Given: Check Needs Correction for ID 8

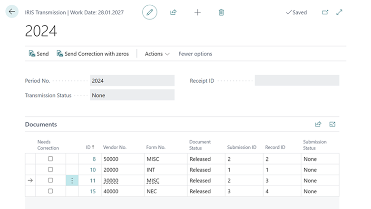Looking at the screenshot, I should [x=50, y=159].
